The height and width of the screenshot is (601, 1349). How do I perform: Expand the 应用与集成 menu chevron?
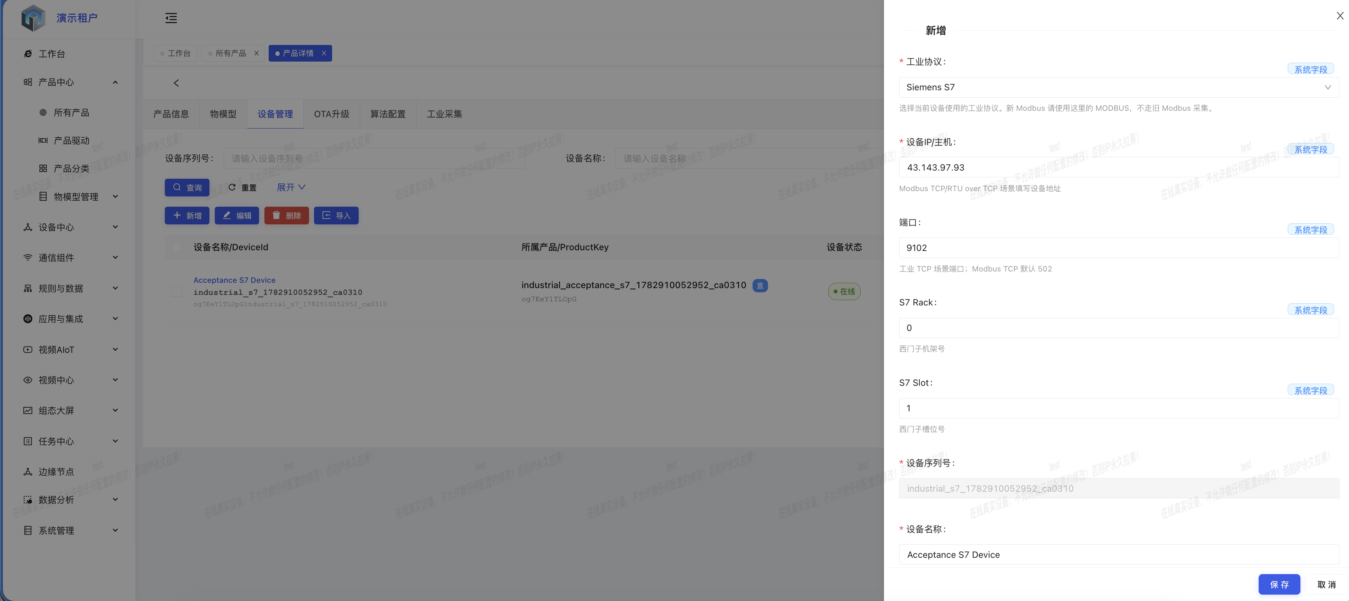click(x=115, y=319)
